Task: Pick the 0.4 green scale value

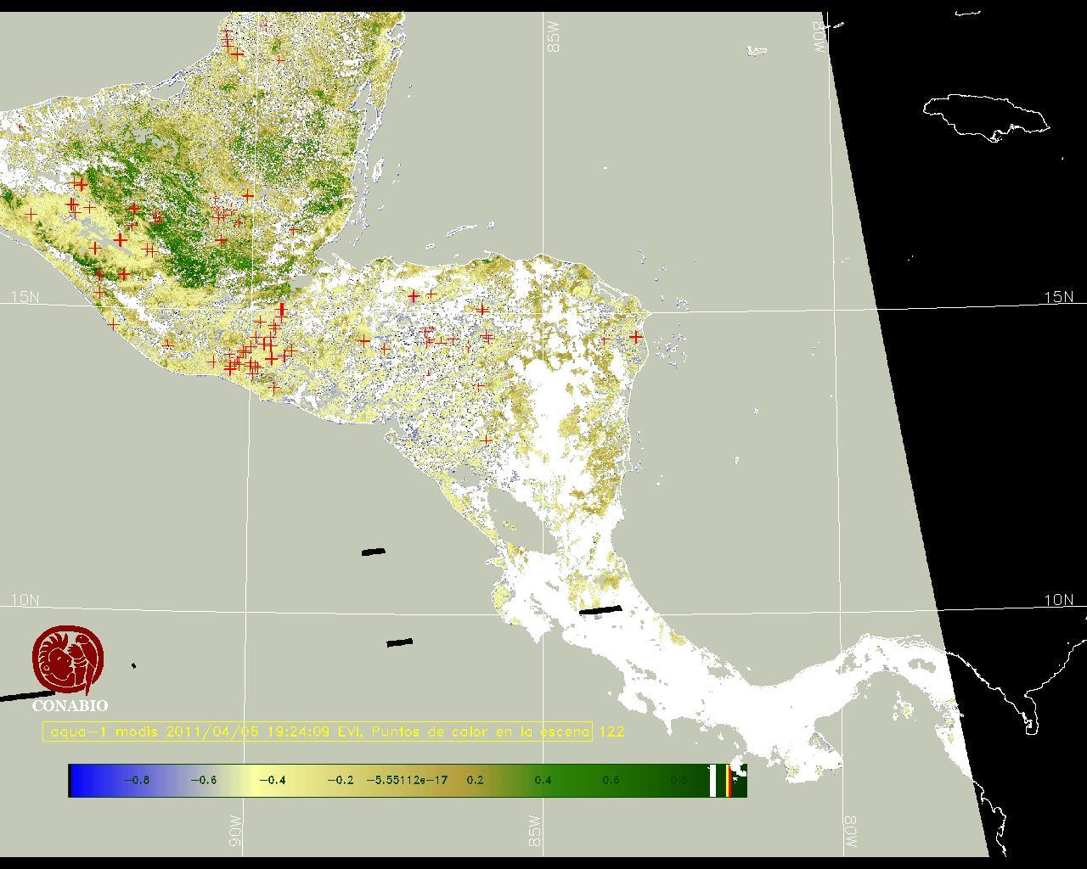Action: coord(543,780)
